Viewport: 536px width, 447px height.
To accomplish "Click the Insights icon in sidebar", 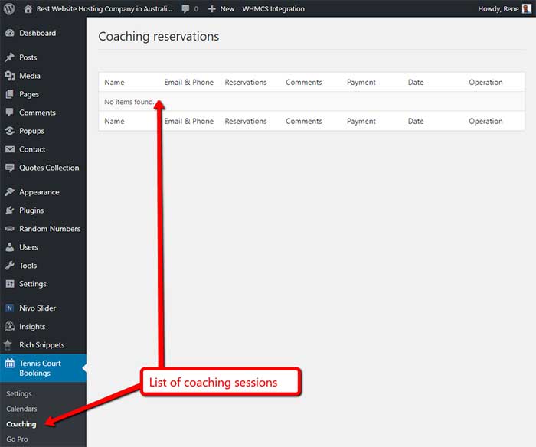I will 10,327.
